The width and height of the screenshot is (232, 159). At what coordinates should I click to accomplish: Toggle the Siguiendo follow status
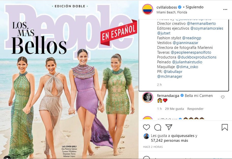coord(195,7)
